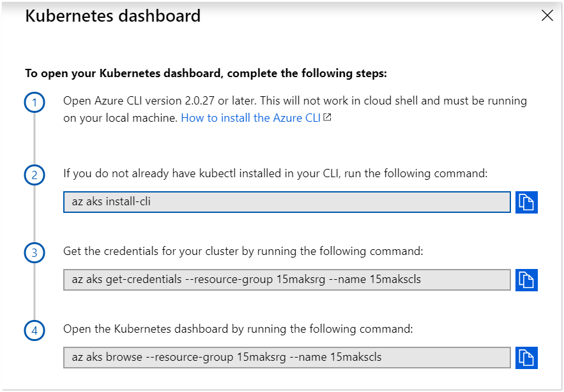
Task: Copy the get-credentials command to clipboard
Action: (x=526, y=279)
